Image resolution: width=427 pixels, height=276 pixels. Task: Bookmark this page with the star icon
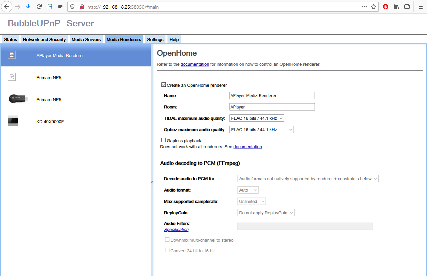click(374, 7)
